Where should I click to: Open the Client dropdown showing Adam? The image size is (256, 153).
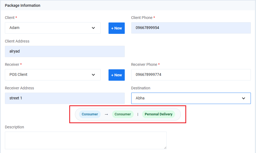point(49,28)
